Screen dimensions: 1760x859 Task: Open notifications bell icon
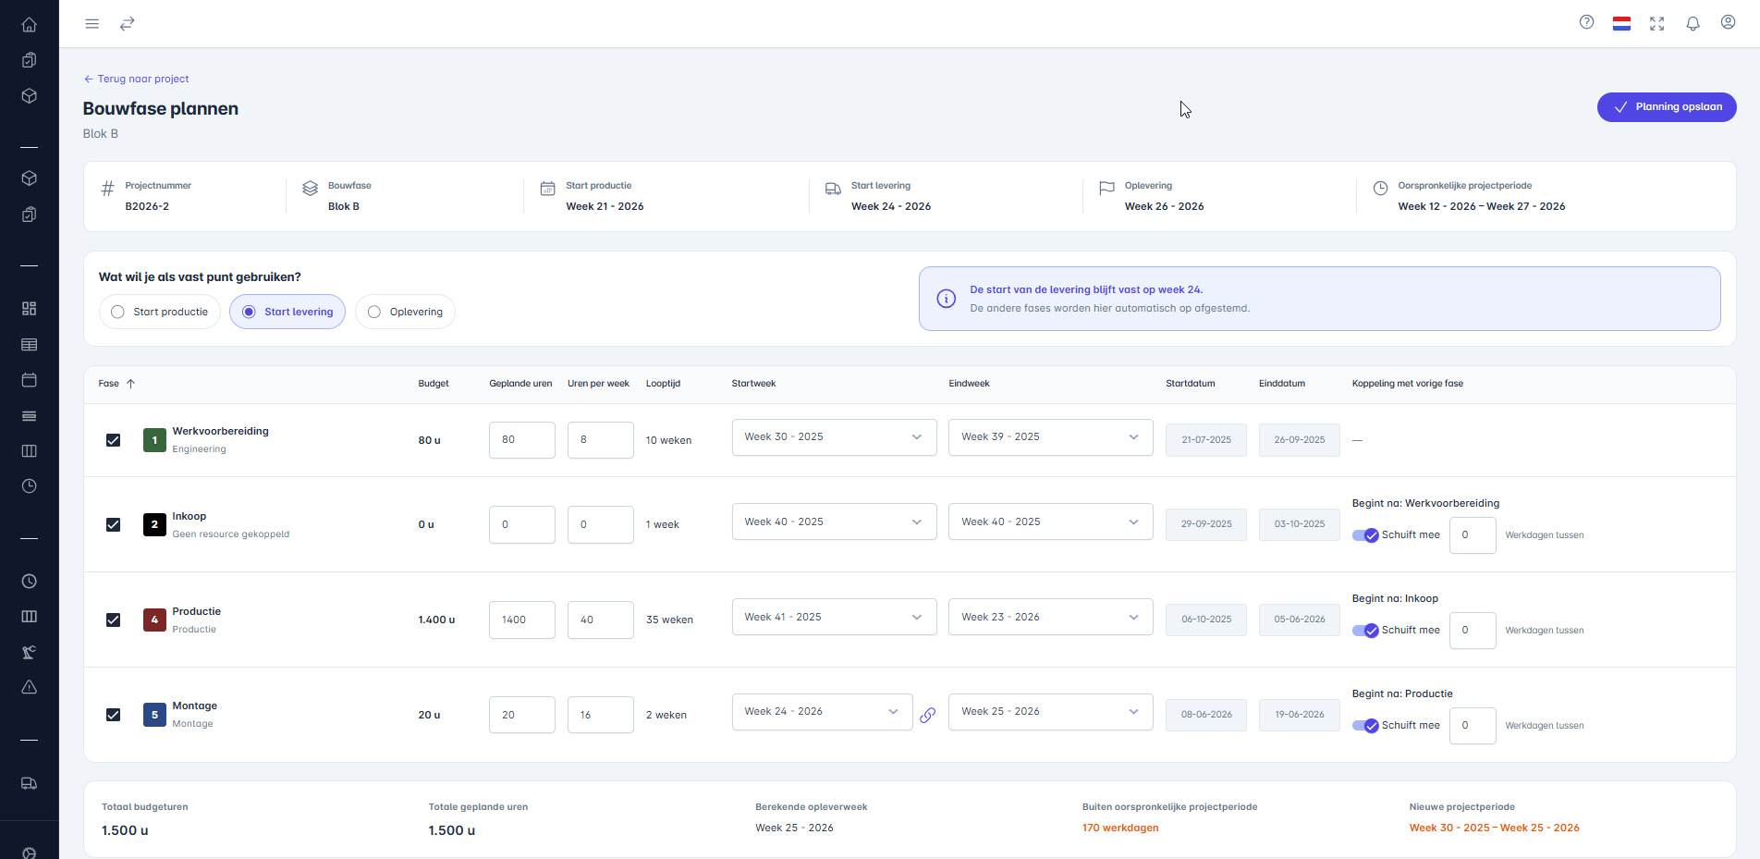1693,23
